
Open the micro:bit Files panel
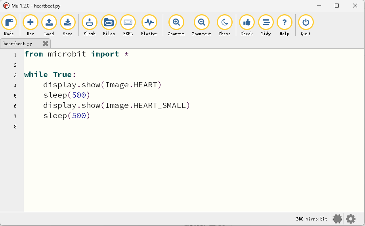(x=109, y=25)
